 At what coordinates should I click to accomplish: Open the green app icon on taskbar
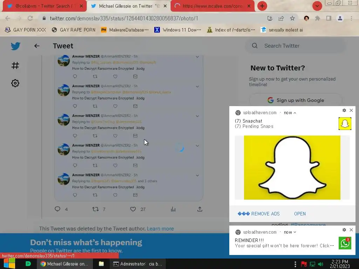click(28, 264)
